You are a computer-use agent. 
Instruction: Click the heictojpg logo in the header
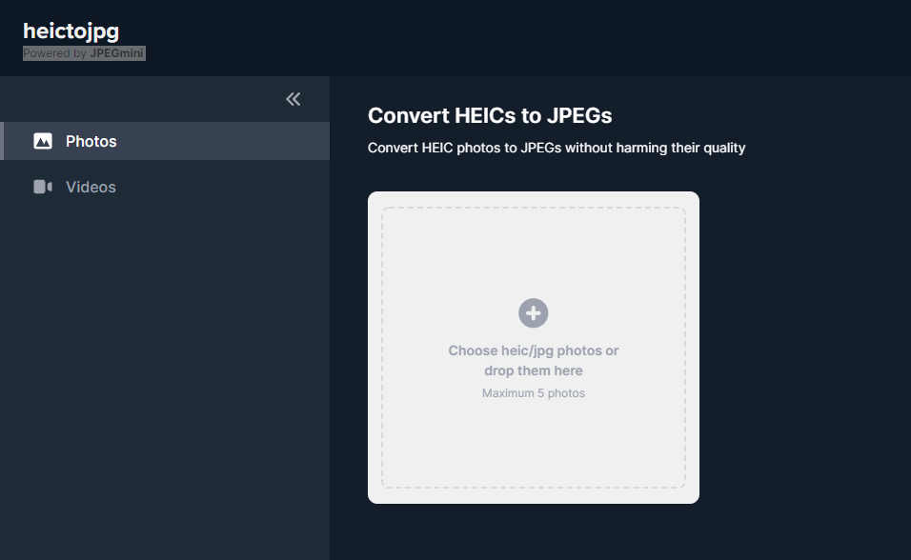71,30
